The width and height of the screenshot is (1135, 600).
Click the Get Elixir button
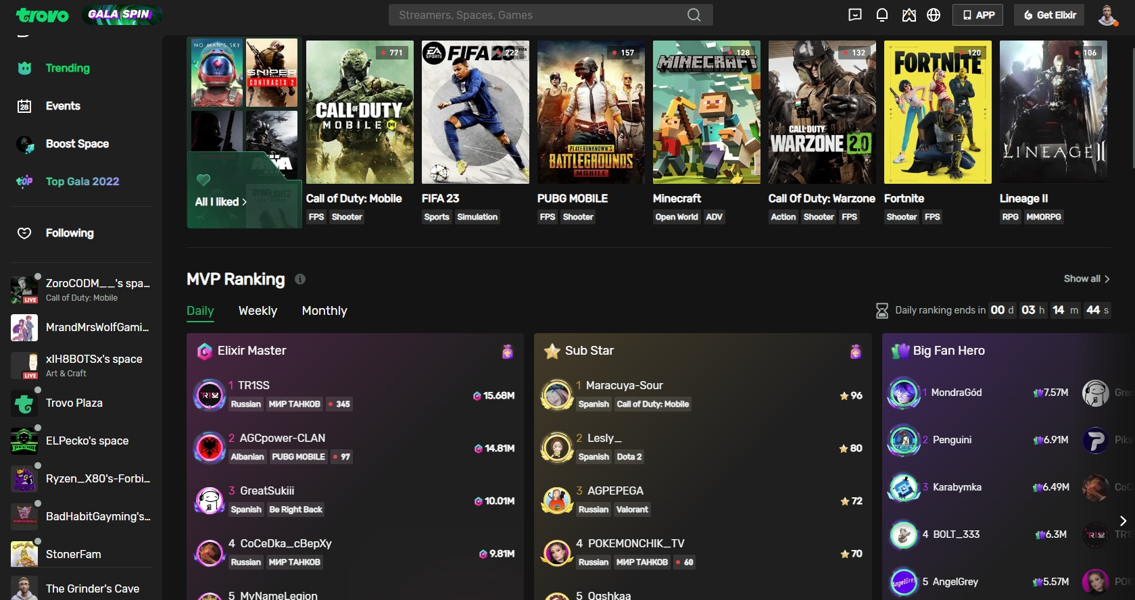pyautogui.click(x=1049, y=15)
